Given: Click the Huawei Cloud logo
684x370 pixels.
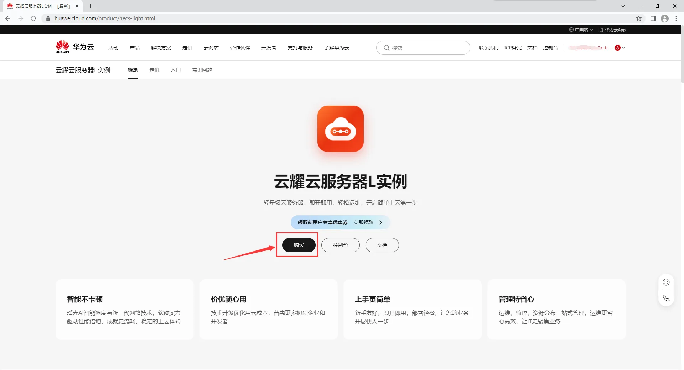Looking at the screenshot, I should (75, 47).
